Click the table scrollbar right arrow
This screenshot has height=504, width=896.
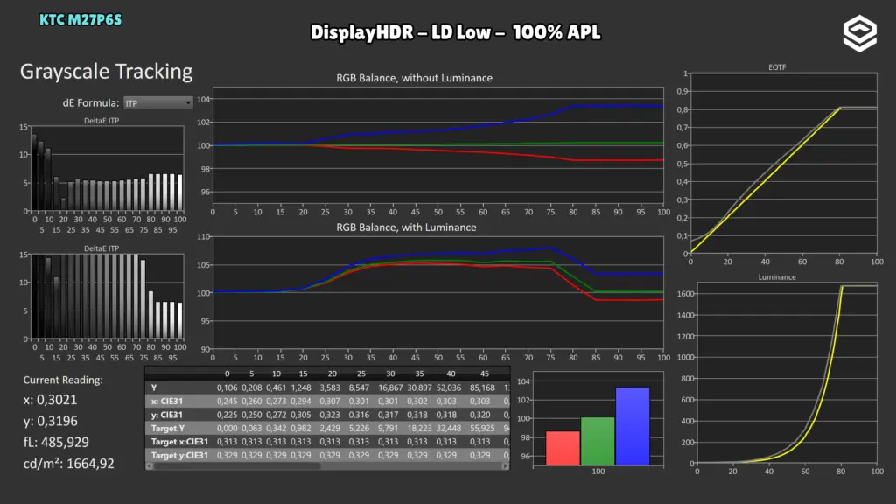(505, 466)
